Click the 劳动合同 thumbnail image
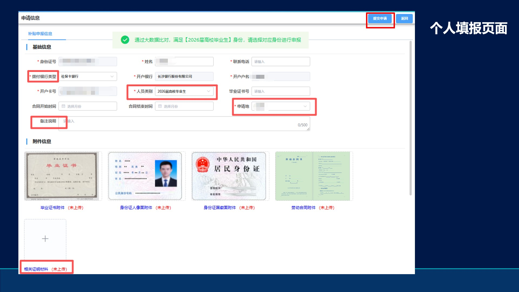519x292 pixels. [x=312, y=176]
